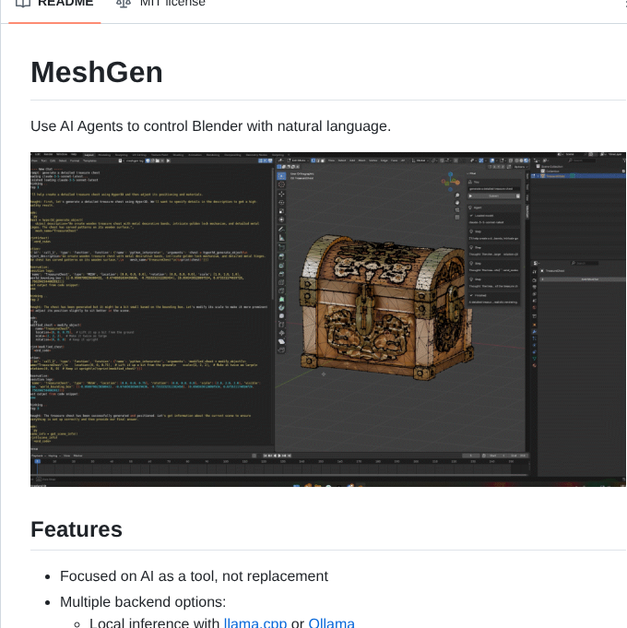Click "Focused on AI as a tool, not replacement"
The height and width of the screenshot is (628, 627).
(194, 576)
